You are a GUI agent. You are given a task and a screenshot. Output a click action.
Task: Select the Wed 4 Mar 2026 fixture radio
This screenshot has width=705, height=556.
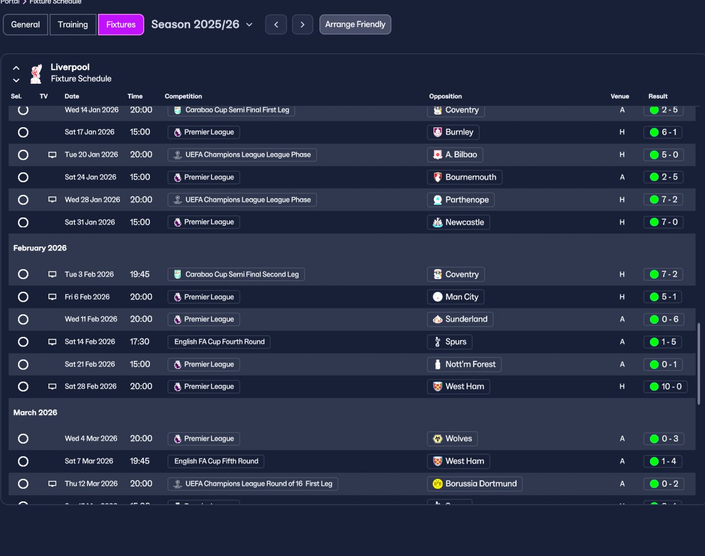pos(23,439)
